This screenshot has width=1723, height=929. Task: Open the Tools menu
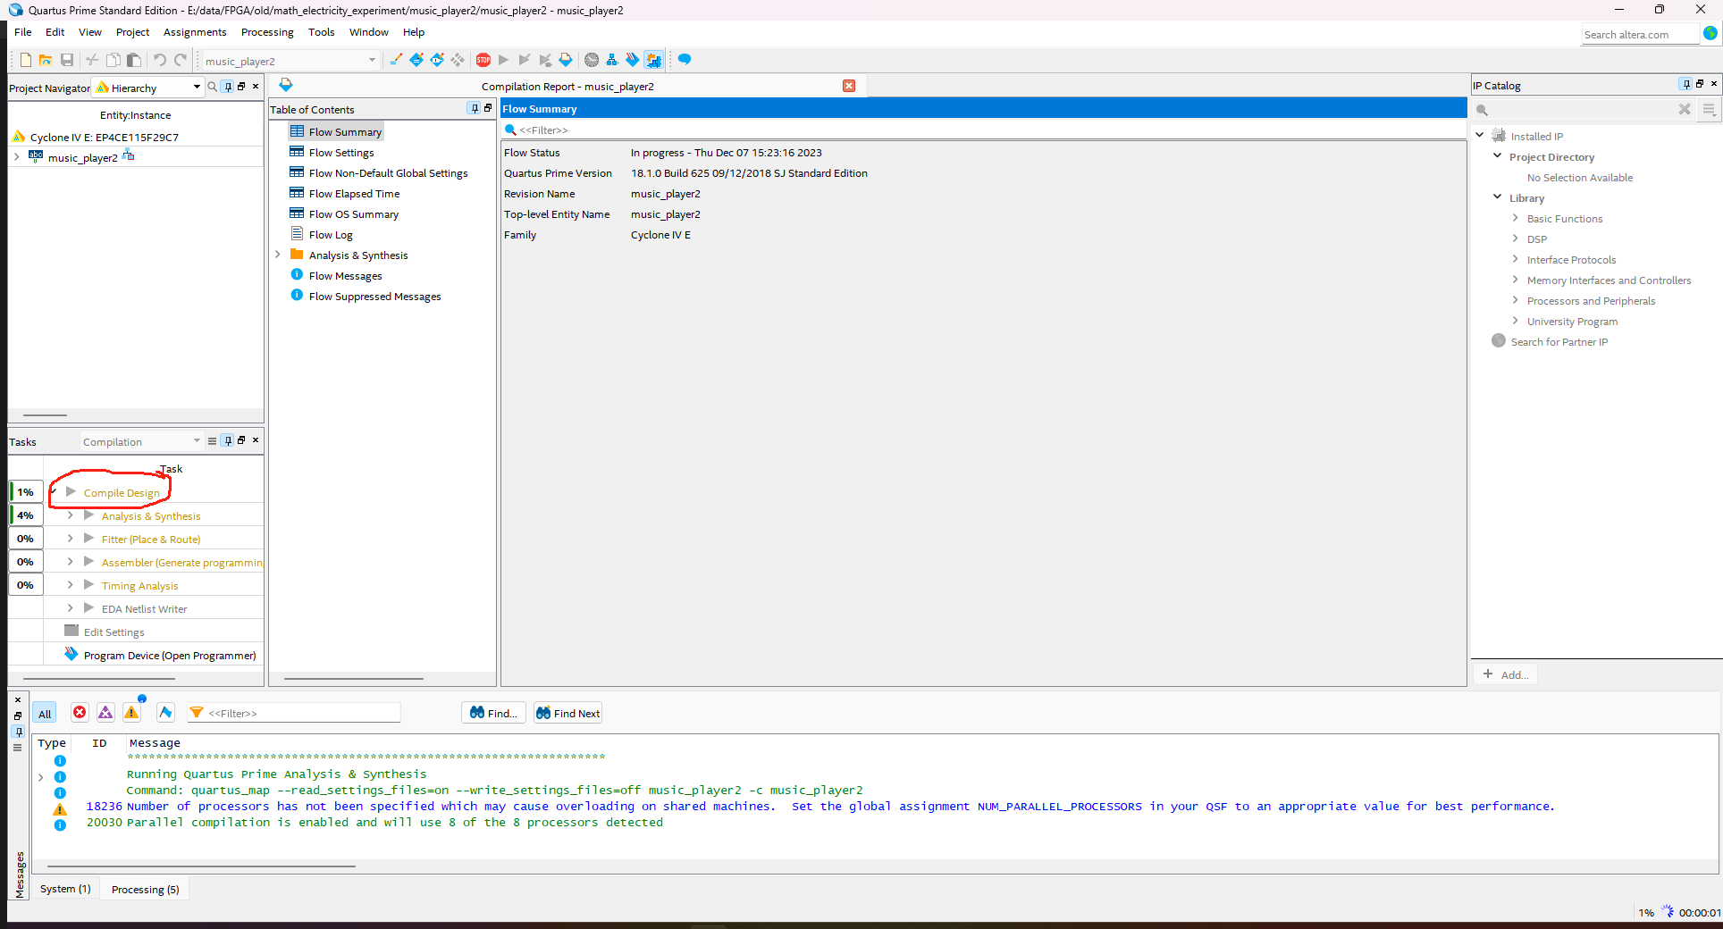coord(322,32)
